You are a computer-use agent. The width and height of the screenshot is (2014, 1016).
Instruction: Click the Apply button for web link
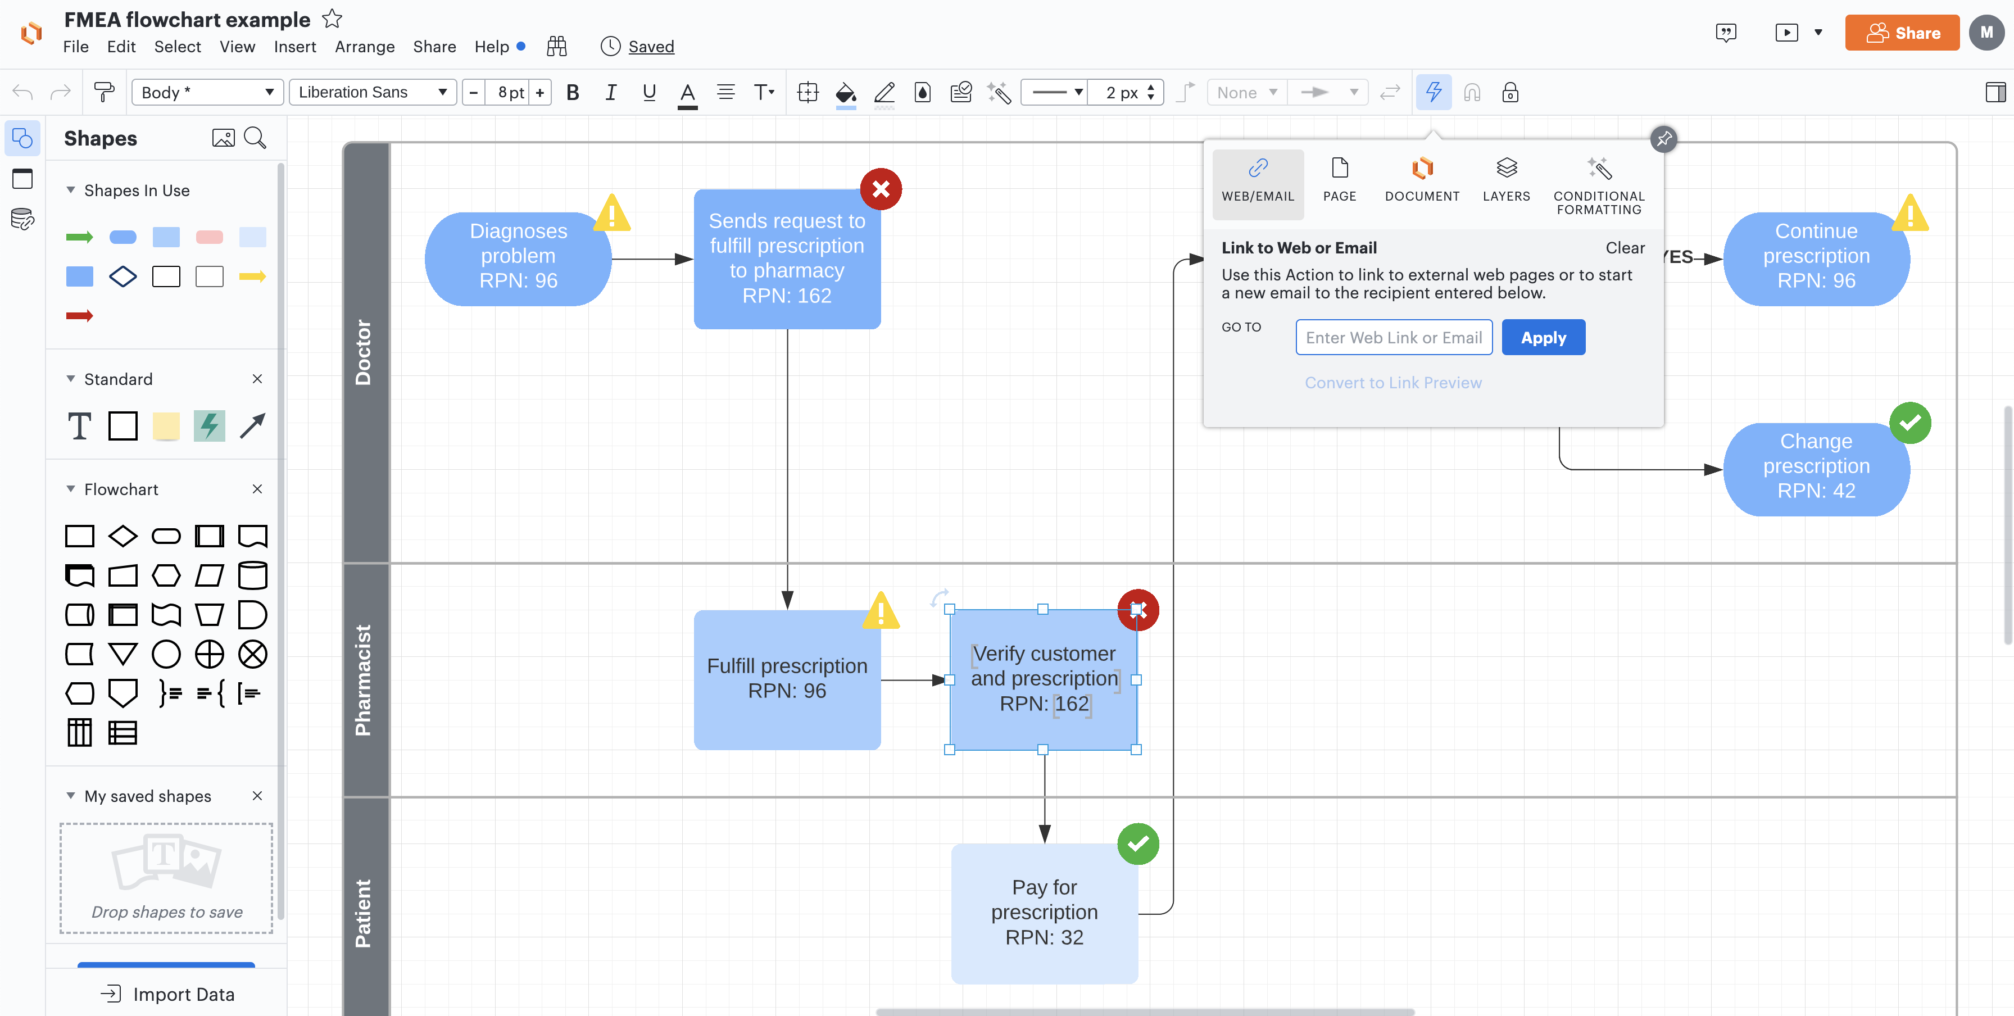[1543, 337]
